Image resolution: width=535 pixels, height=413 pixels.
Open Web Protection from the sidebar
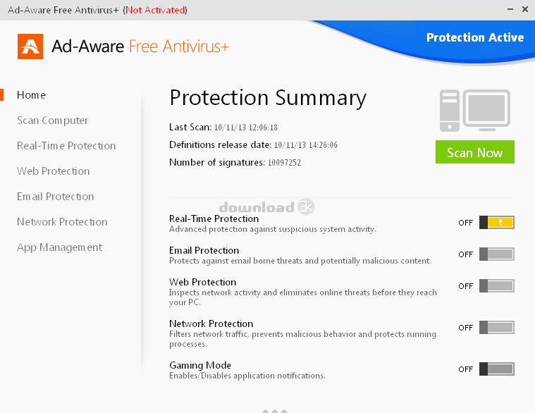(x=54, y=171)
